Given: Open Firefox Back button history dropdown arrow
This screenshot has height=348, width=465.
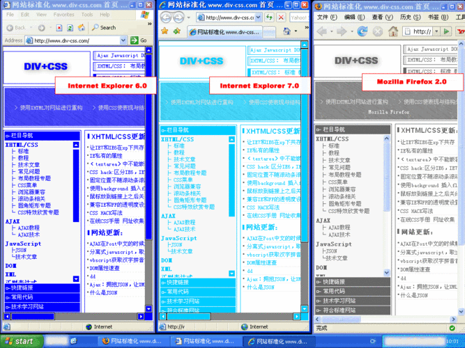Looking at the screenshot, I should (332, 31).
